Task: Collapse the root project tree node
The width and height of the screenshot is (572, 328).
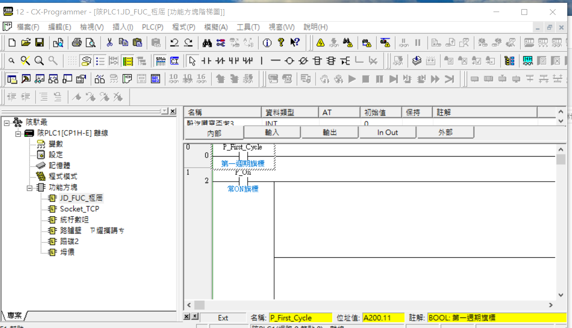Action: (7, 123)
